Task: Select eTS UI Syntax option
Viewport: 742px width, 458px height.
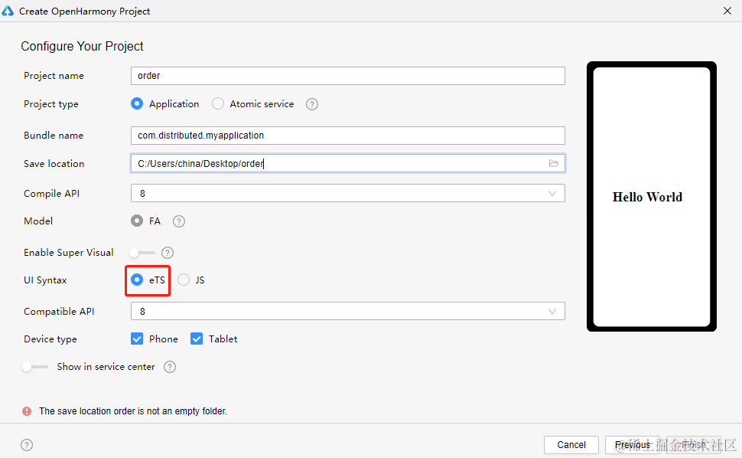Action: click(137, 280)
